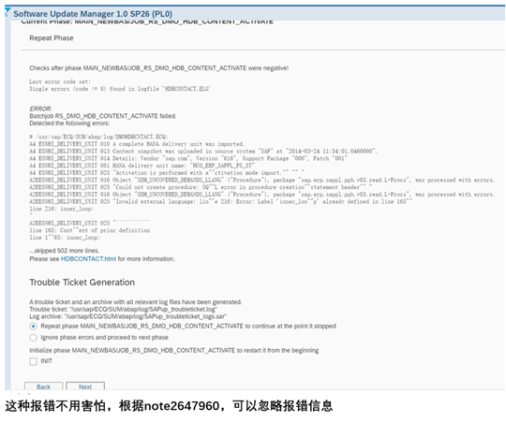This screenshot has height=422, width=506.
Task: Click the 'A trouble ticket and an archive' sentence
Action: pyautogui.click(x=136, y=302)
